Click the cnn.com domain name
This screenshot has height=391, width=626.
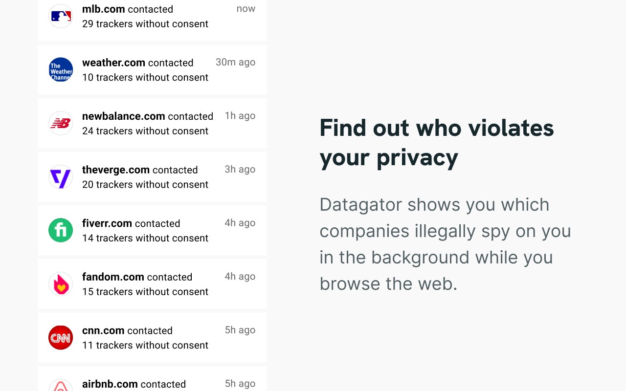point(103,331)
